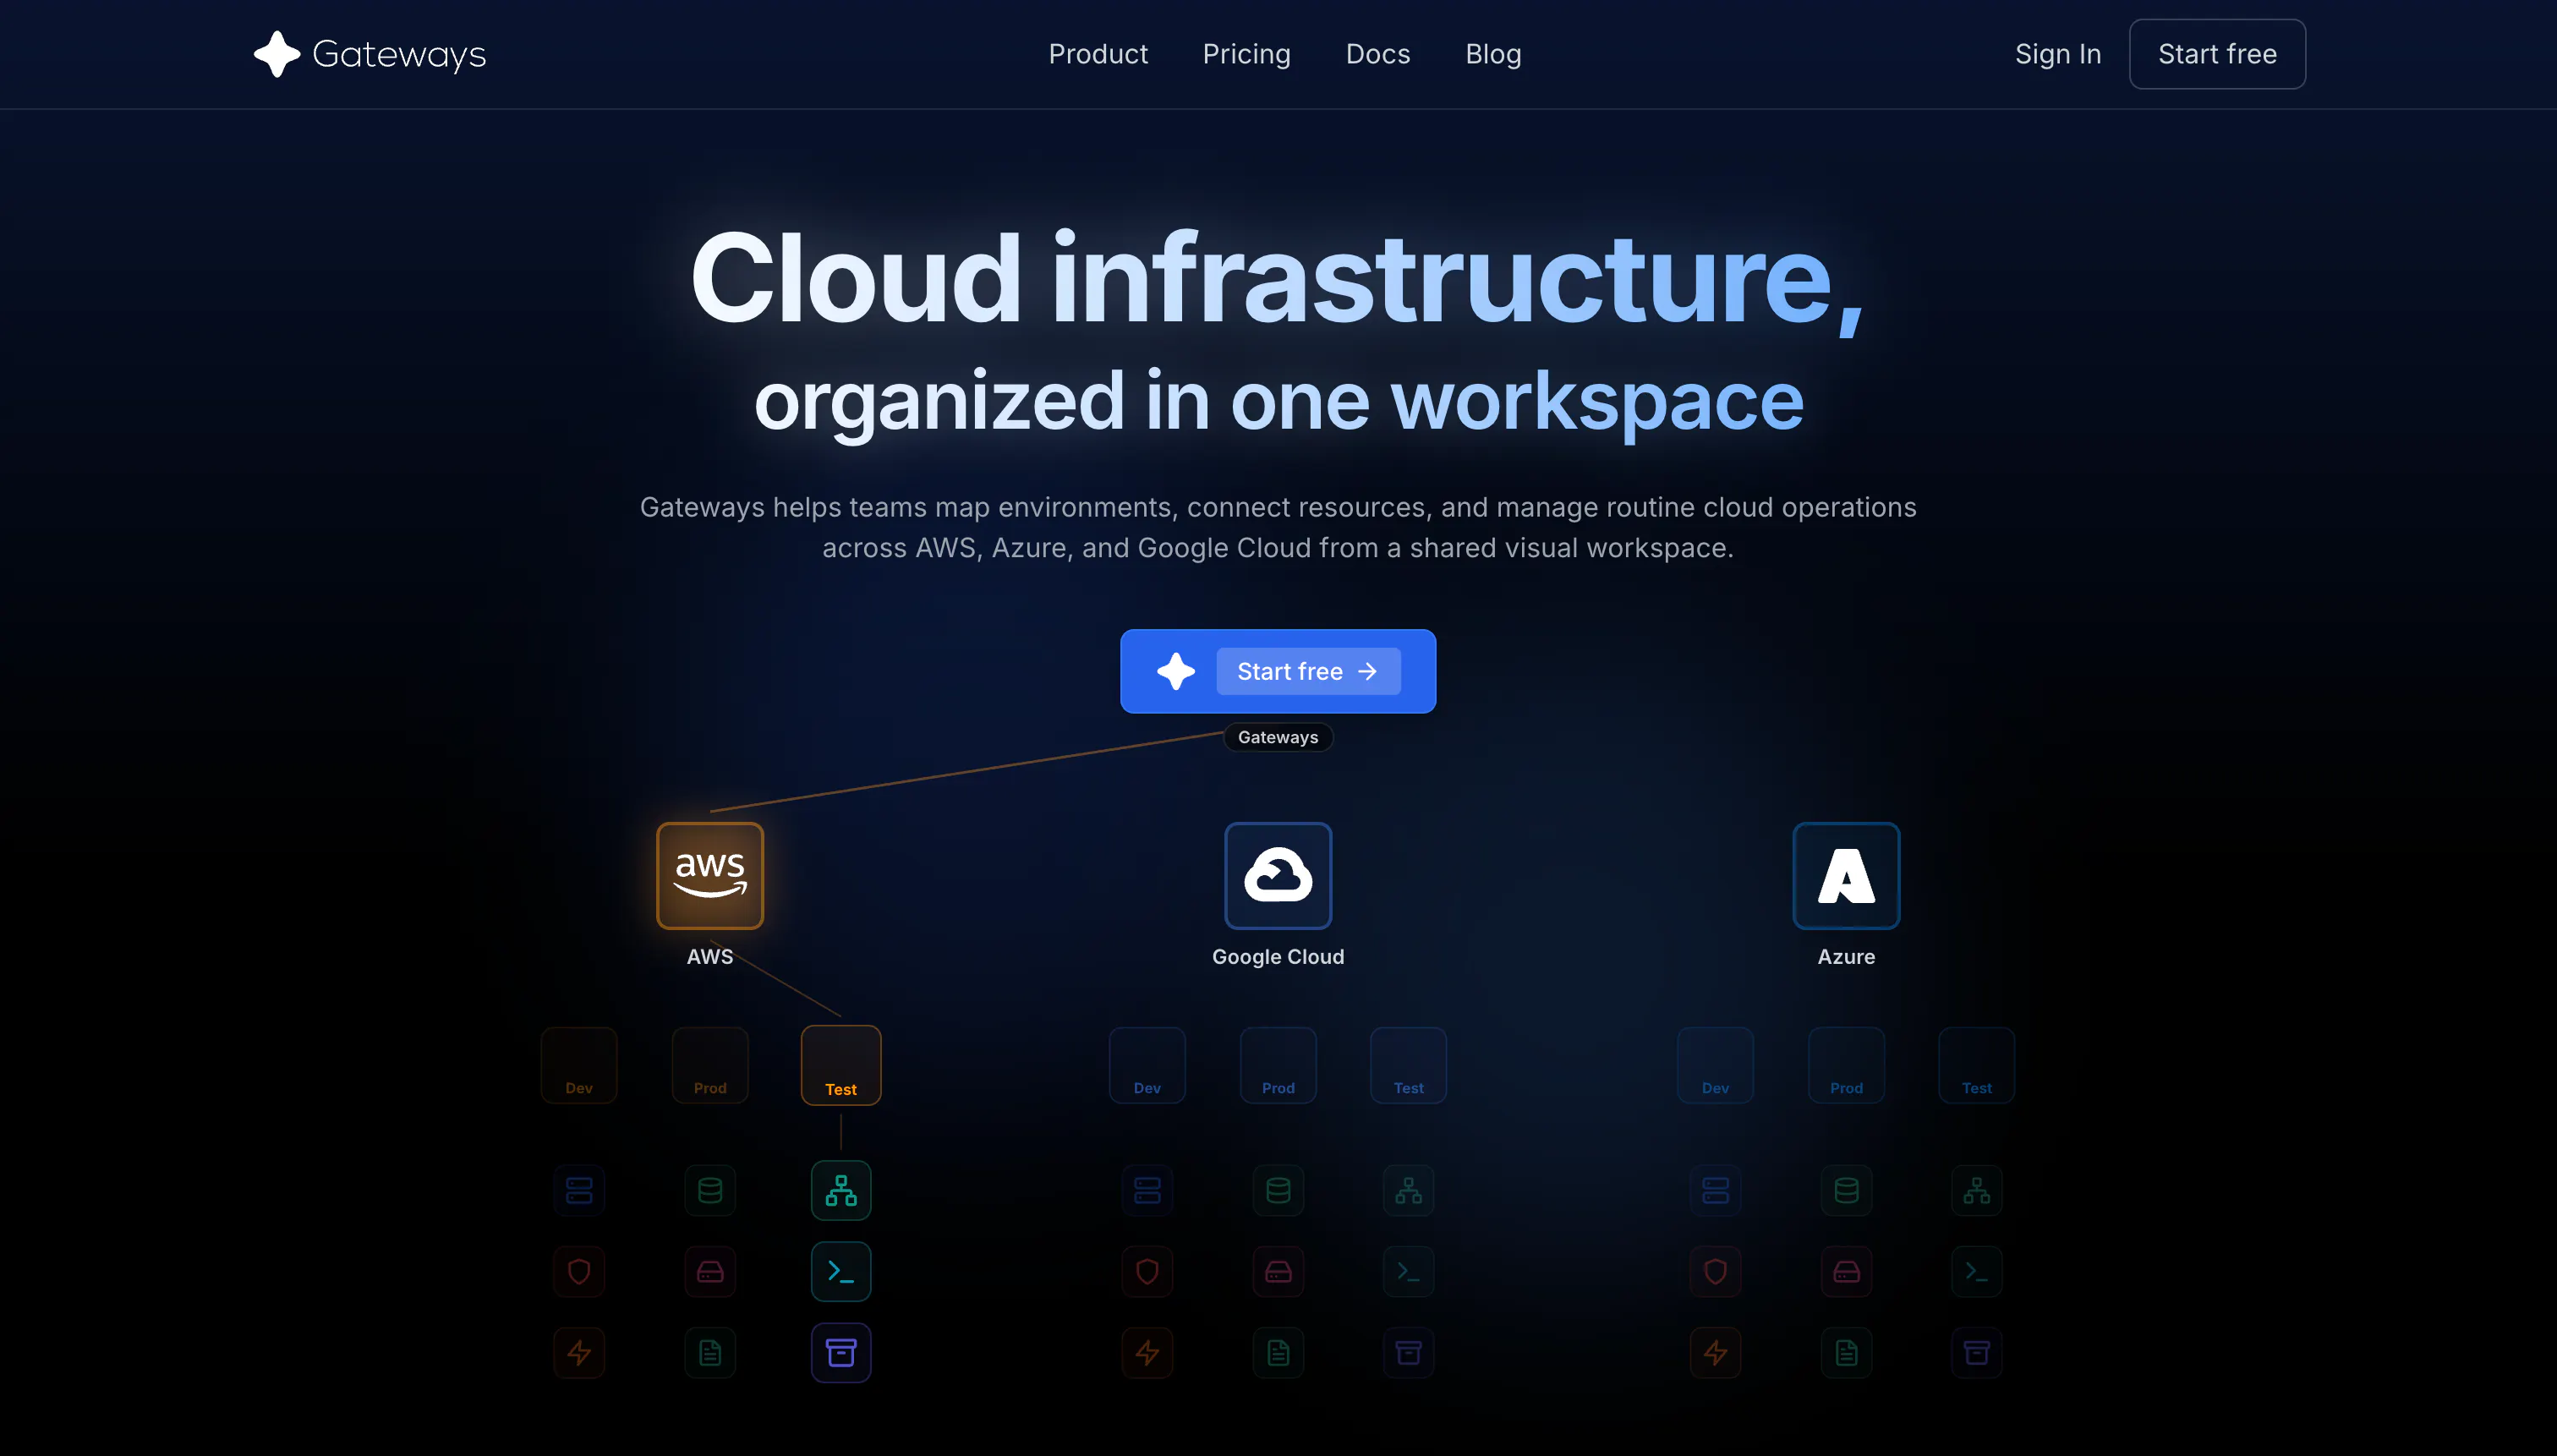Open the Azure Test environment tile
Viewport: 2557px width, 1456px height.
coord(1976,1065)
